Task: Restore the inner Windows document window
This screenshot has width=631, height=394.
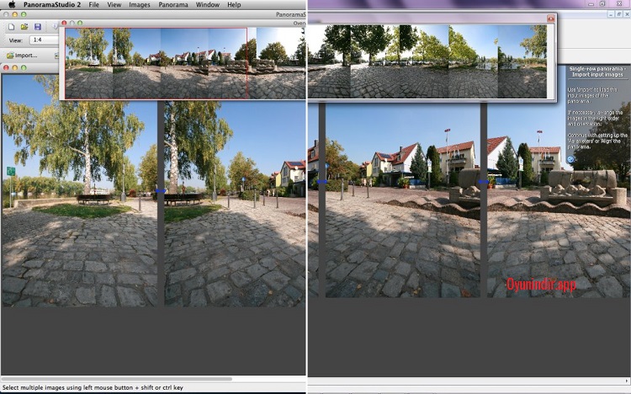Action: (x=619, y=14)
